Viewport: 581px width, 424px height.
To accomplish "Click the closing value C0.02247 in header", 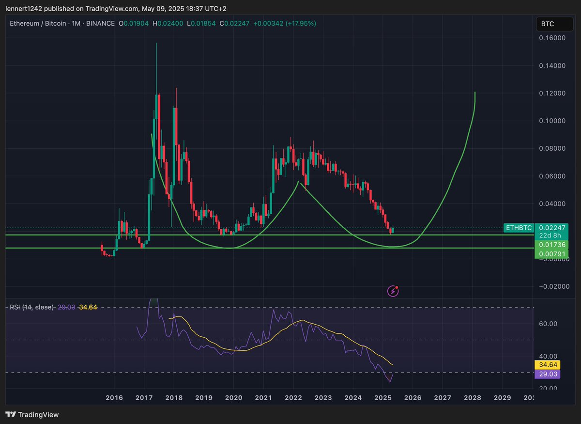I will 234,23.
